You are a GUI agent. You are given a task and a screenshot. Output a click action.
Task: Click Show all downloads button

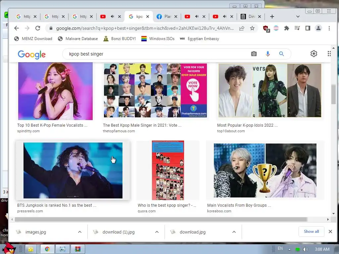point(311,232)
